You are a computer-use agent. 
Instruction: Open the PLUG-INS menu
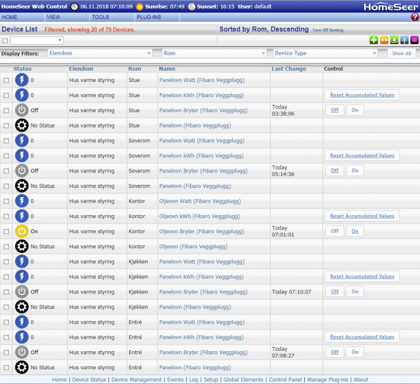149,17
